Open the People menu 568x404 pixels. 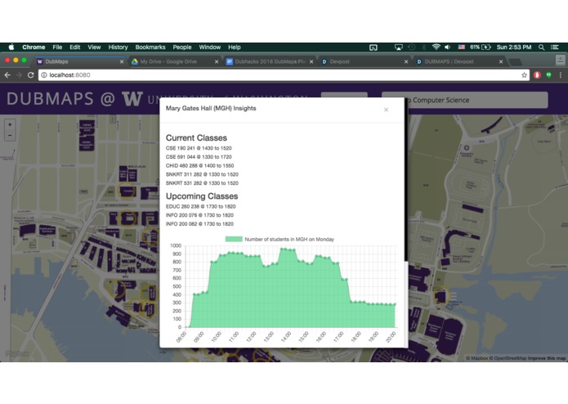tap(182, 47)
